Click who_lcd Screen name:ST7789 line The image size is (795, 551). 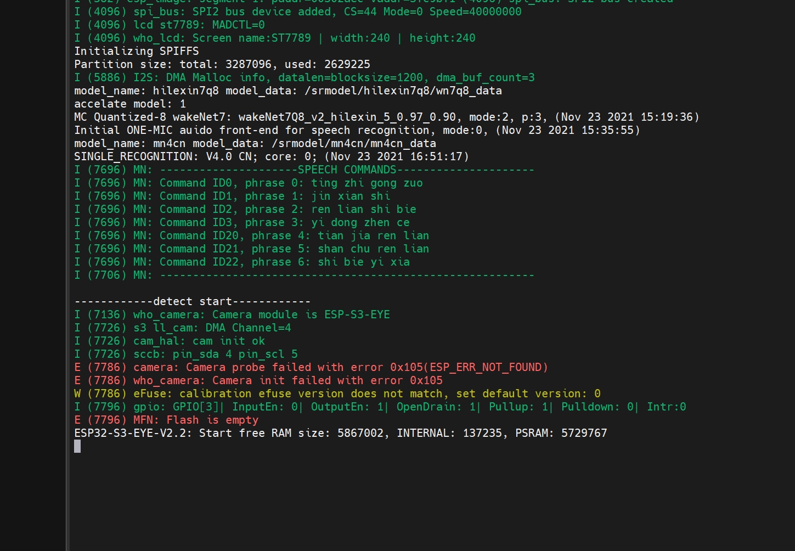275,38
